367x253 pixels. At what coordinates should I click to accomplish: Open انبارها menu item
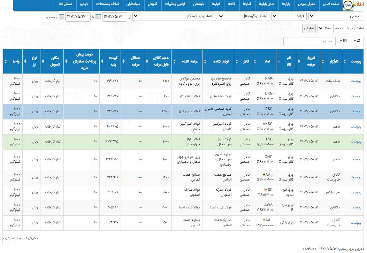[x=216, y=4]
